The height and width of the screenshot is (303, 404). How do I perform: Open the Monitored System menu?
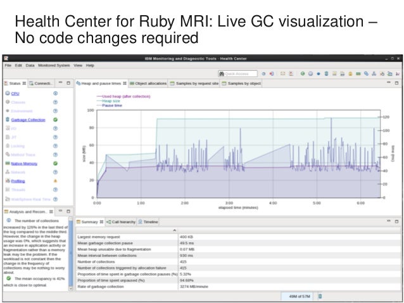54,65
